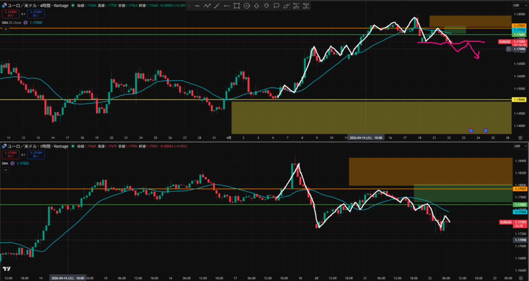Select the trend line tool

[x=217, y=6]
